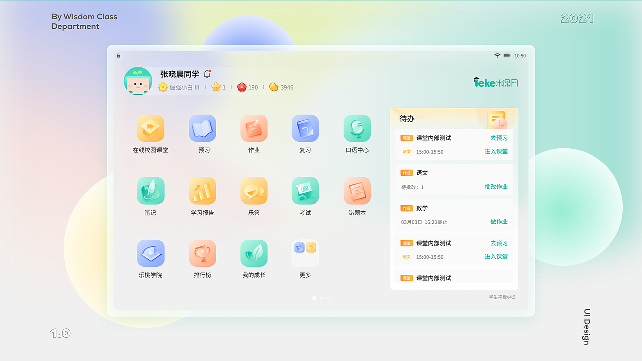
Task: Open the 我的成长 leaf icon
Action: coord(254,253)
